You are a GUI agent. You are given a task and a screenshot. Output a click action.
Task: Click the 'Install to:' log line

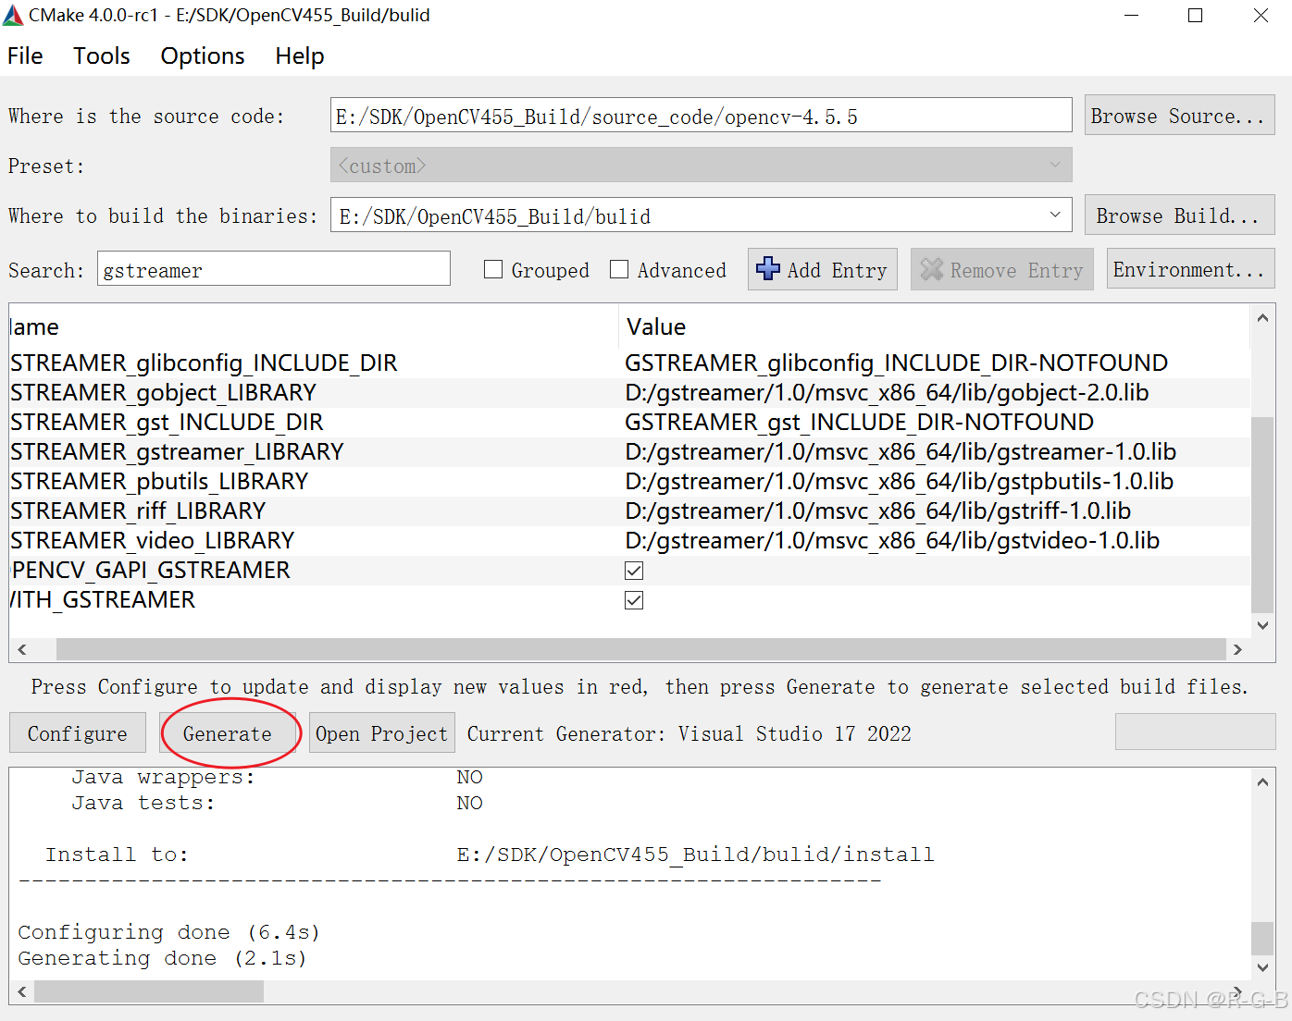(490, 855)
